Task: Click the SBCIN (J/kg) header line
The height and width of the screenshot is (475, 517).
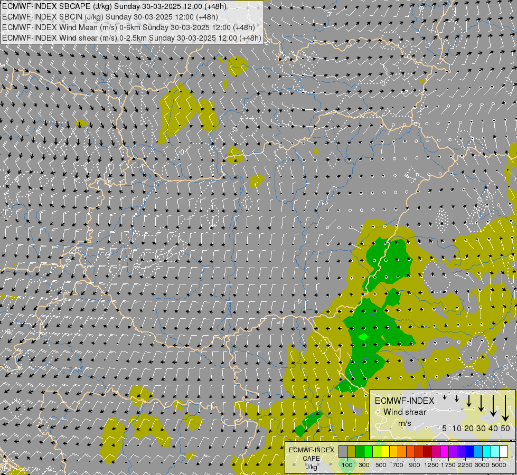Action: click(x=109, y=17)
